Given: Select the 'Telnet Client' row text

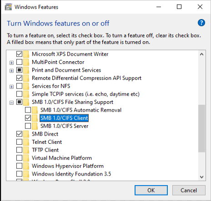Looking at the screenshot, I should tap(47, 142).
